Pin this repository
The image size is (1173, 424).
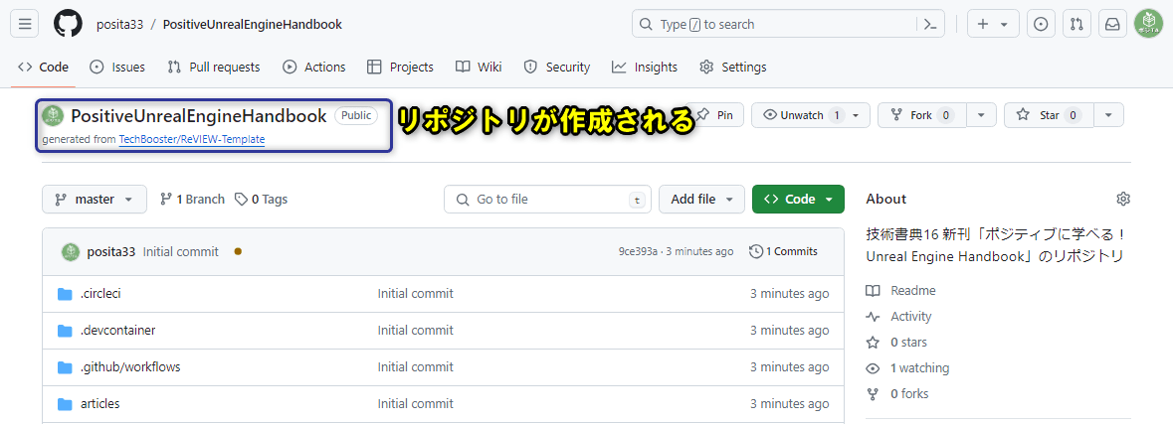pyautogui.click(x=715, y=116)
